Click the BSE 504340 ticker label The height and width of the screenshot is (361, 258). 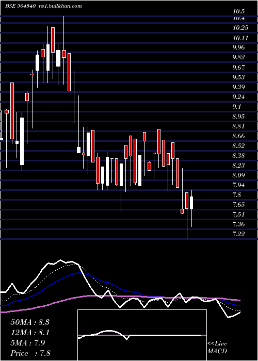tap(20, 6)
